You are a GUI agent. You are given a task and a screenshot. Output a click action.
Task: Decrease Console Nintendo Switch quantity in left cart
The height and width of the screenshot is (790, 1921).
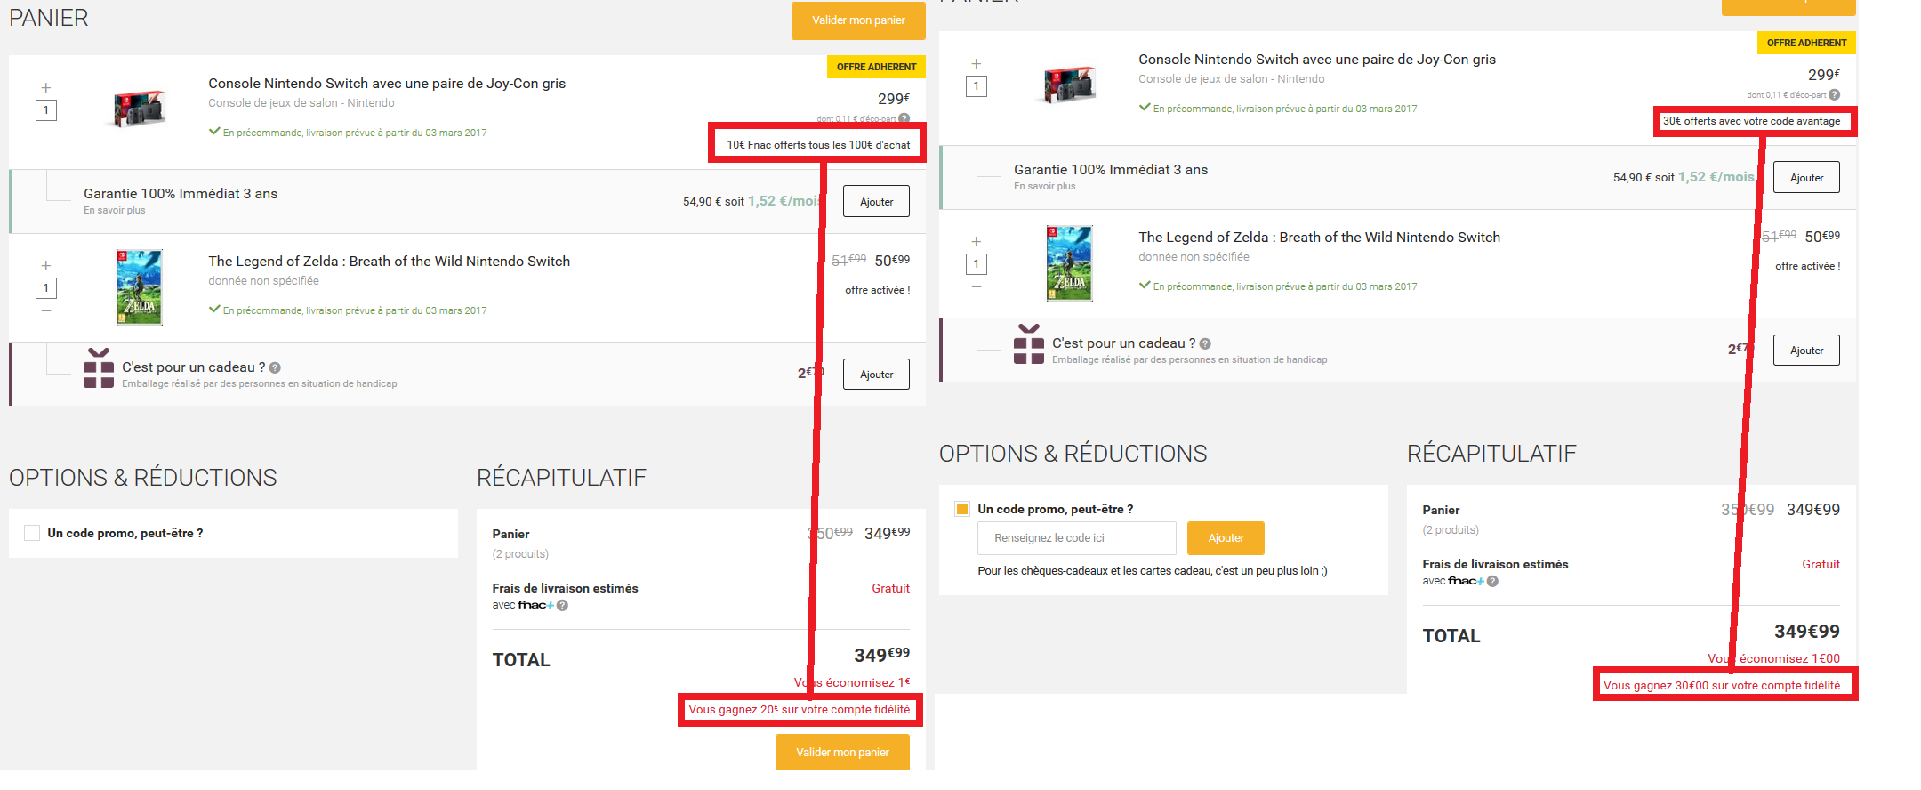click(x=46, y=133)
